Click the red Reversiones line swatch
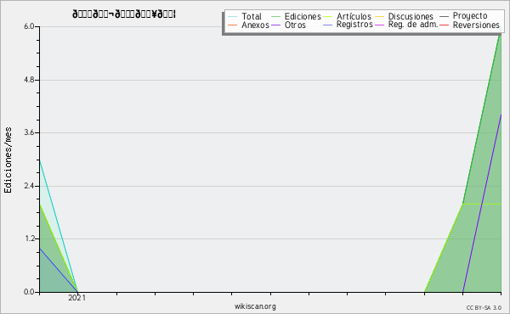Viewport: 510px width, 314px height. pyautogui.click(x=445, y=25)
